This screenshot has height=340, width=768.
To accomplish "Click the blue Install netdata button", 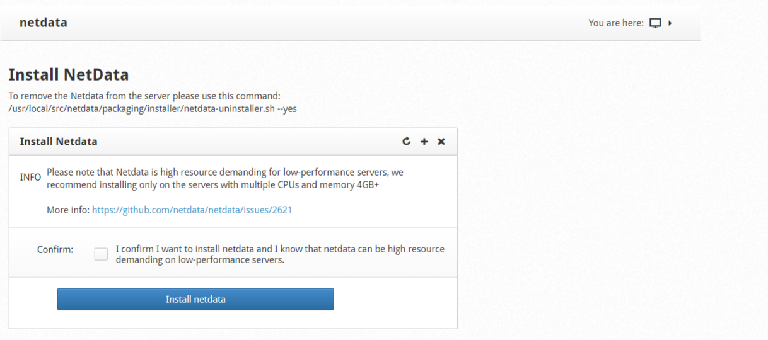I will click(195, 299).
